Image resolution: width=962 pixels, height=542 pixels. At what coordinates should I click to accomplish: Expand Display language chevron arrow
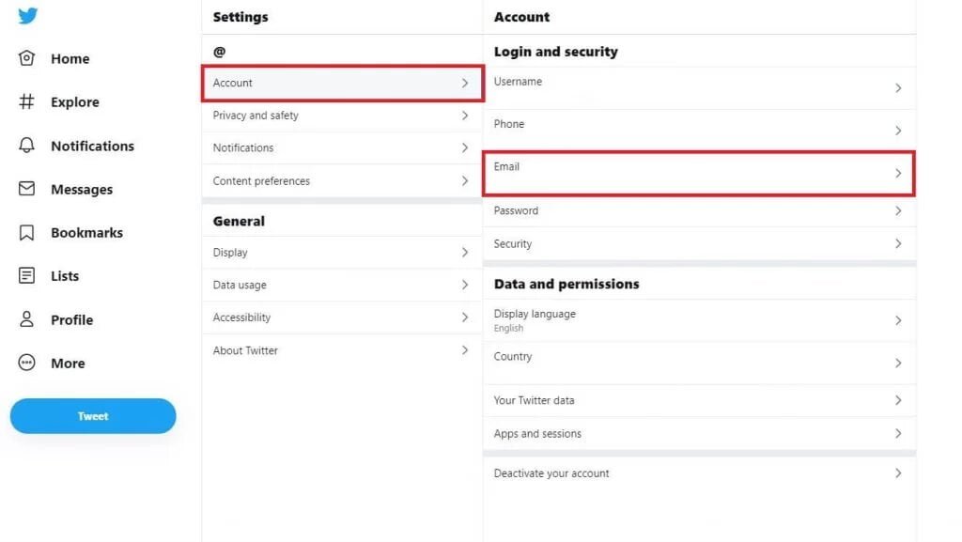pyautogui.click(x=898, y=320)
